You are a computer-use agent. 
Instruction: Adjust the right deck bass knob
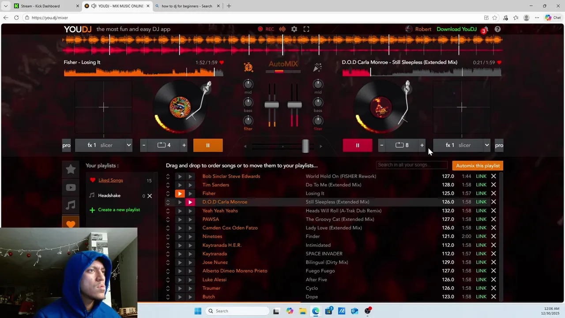point(318,102)
